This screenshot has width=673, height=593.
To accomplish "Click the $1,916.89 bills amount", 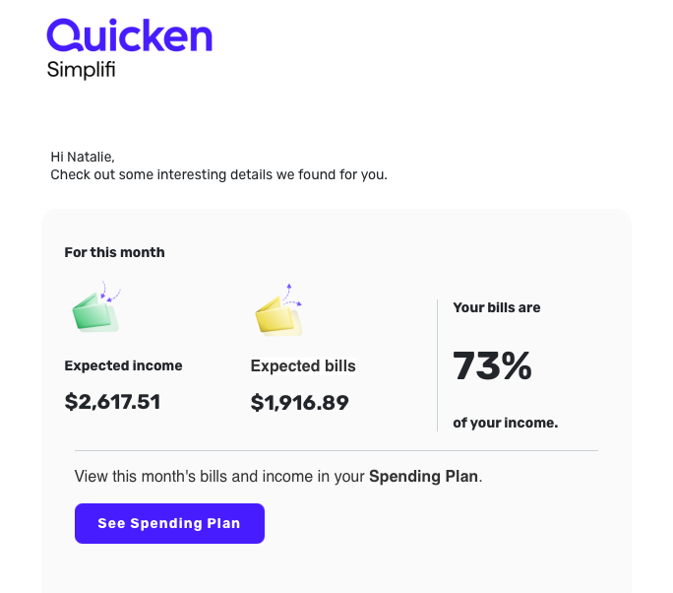I will point(299,403).
